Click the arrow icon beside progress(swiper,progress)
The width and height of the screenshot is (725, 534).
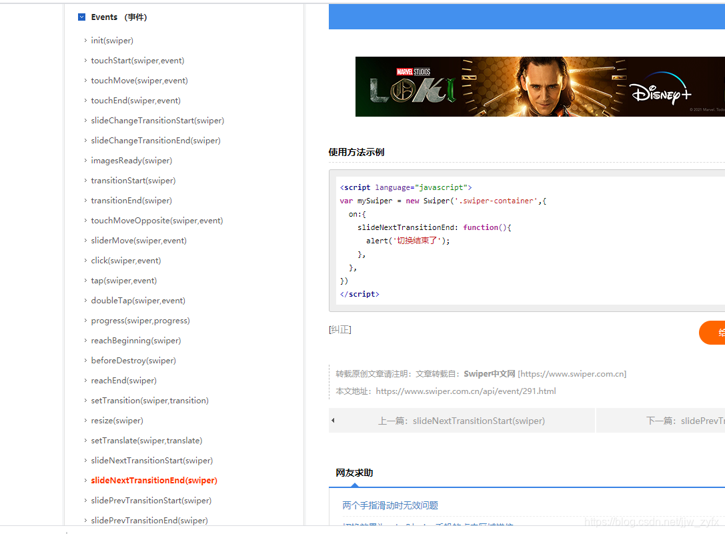pyautogui.click(x=85, y=320)
